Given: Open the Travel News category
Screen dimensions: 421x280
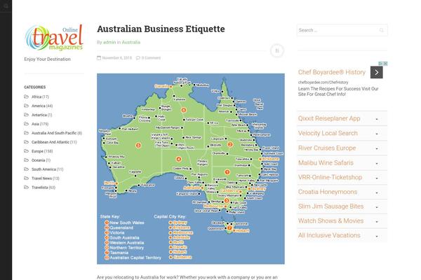Looking at the screenshot, I should [x=41, y=178].
